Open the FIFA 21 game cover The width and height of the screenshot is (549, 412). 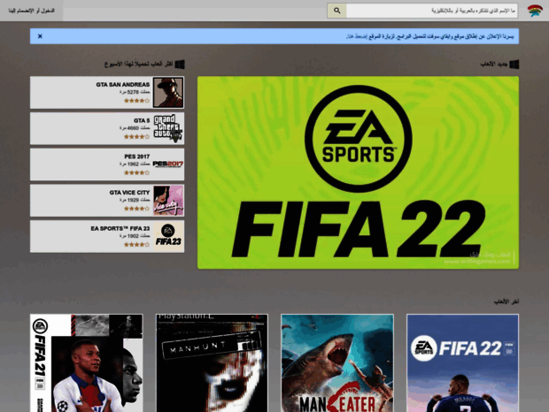click(87, 363)
